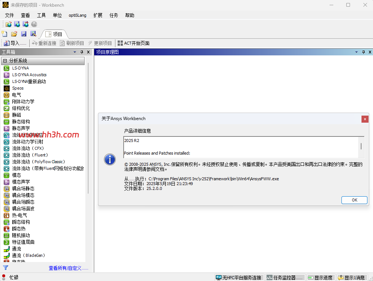This screenshot has width=373, height=281.
Task: Click OK in the About dialog
Action: click(354, 200)
